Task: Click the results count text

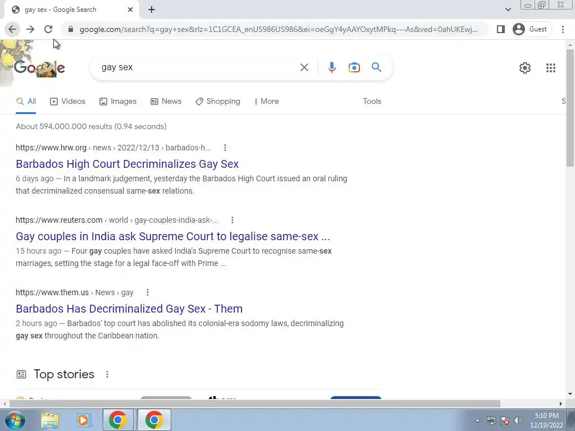Action: pyautogui.click(x=91, y=126)
